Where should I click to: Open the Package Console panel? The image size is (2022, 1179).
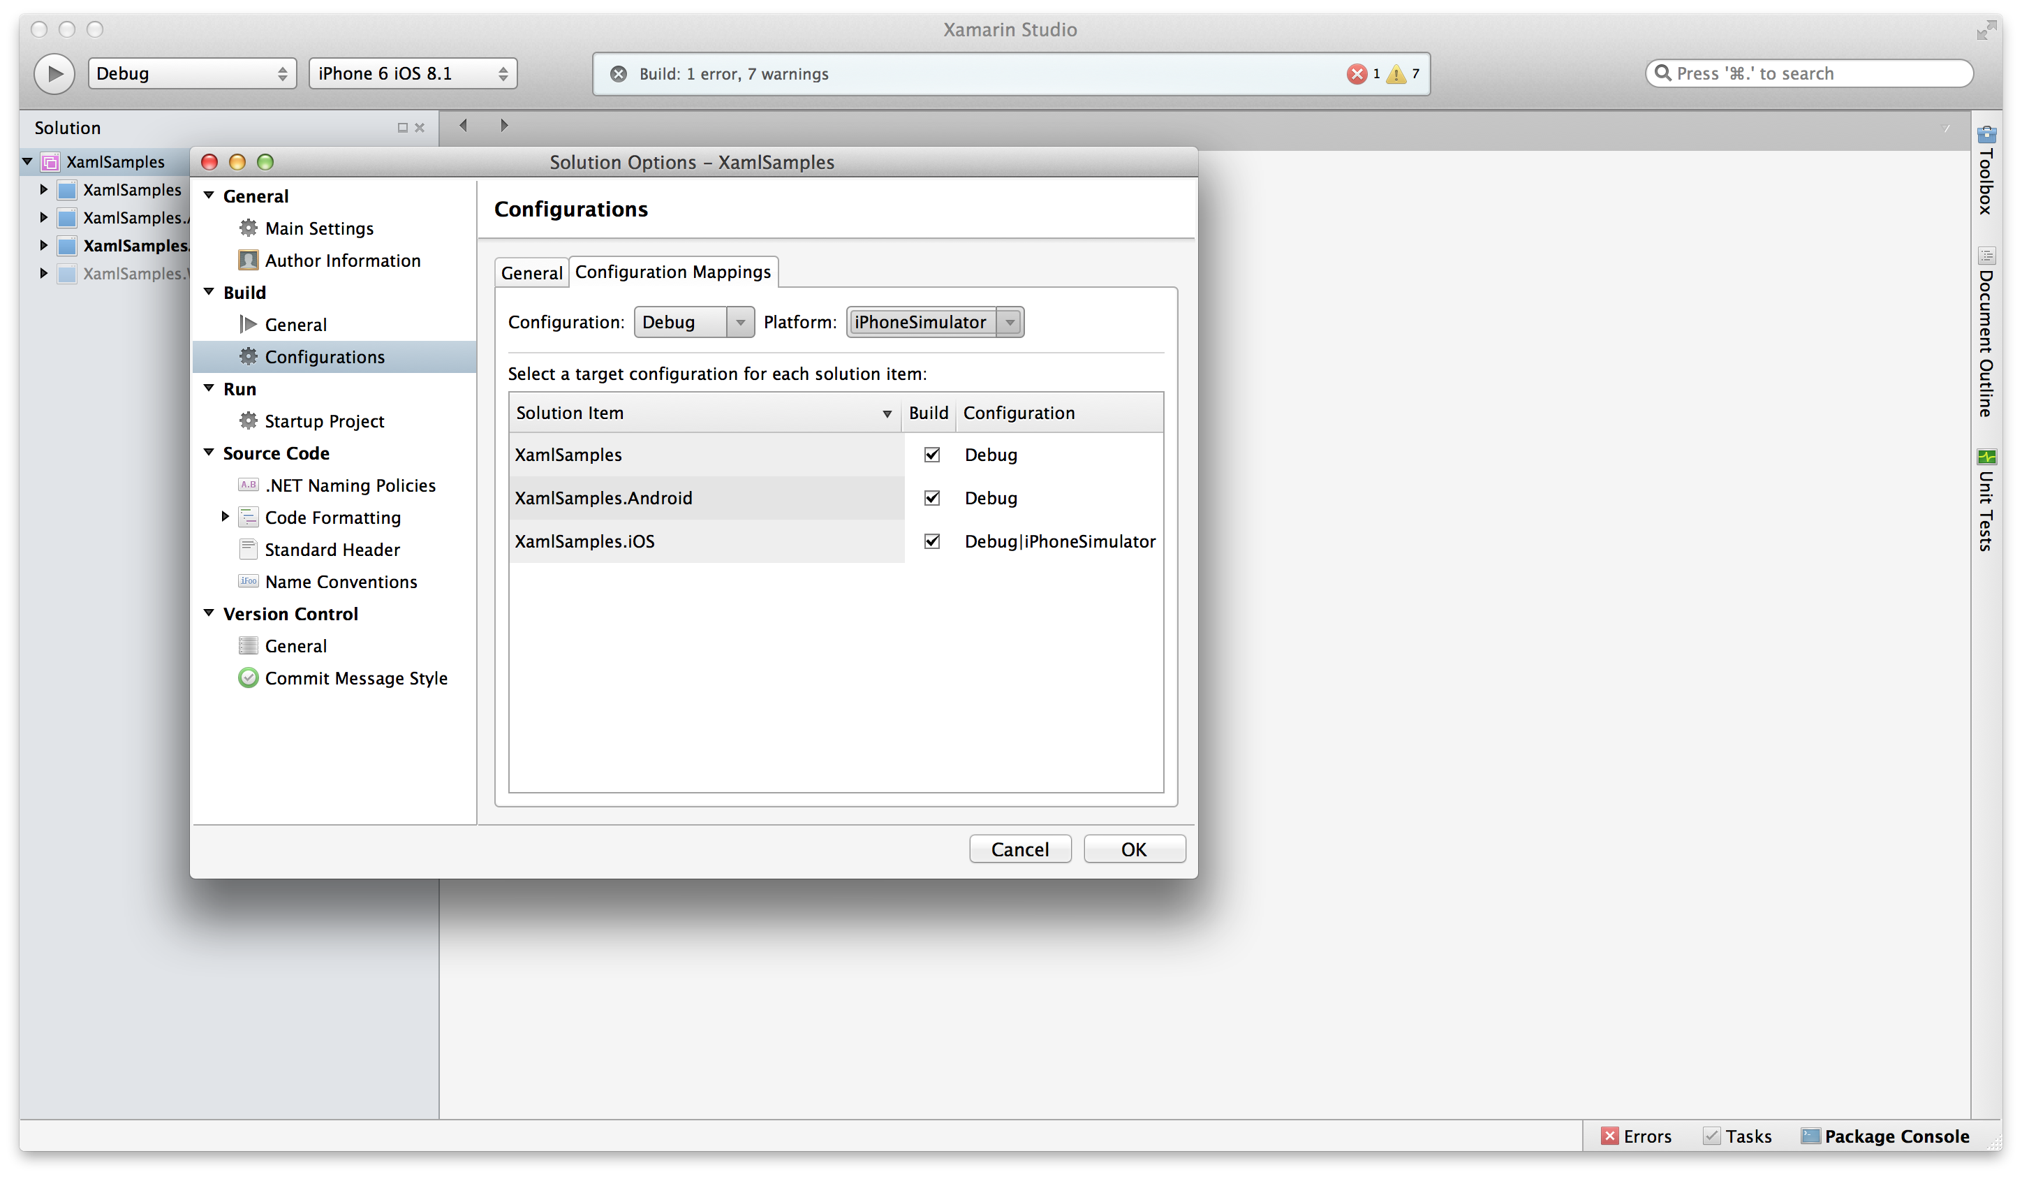point(1884,1136)
